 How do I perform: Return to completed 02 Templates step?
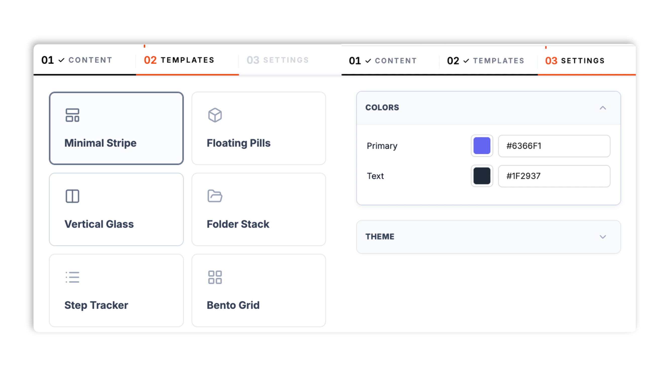pos(488,61)
